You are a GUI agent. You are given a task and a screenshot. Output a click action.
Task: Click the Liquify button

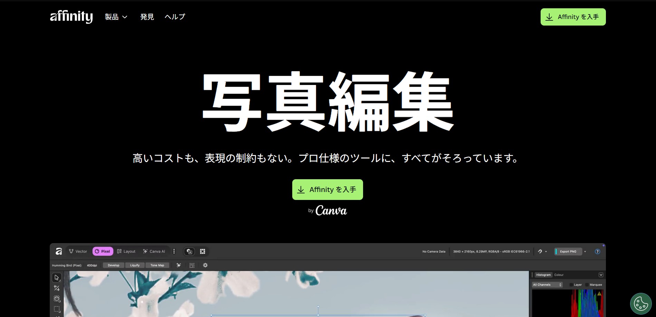135,265
